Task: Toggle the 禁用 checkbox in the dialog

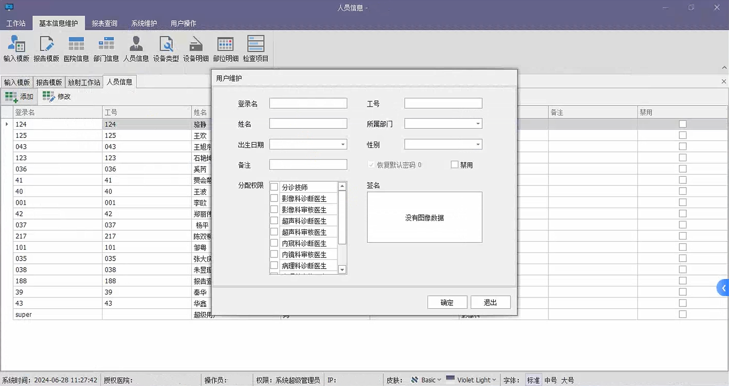Action: pos(454,165)
